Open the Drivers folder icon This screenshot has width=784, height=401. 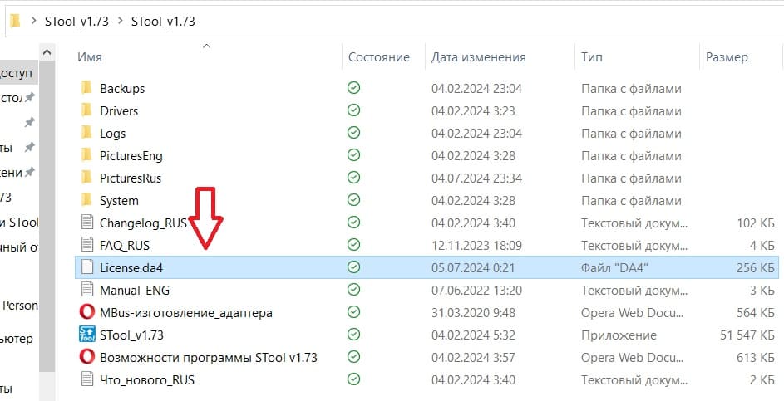(86, 110)
